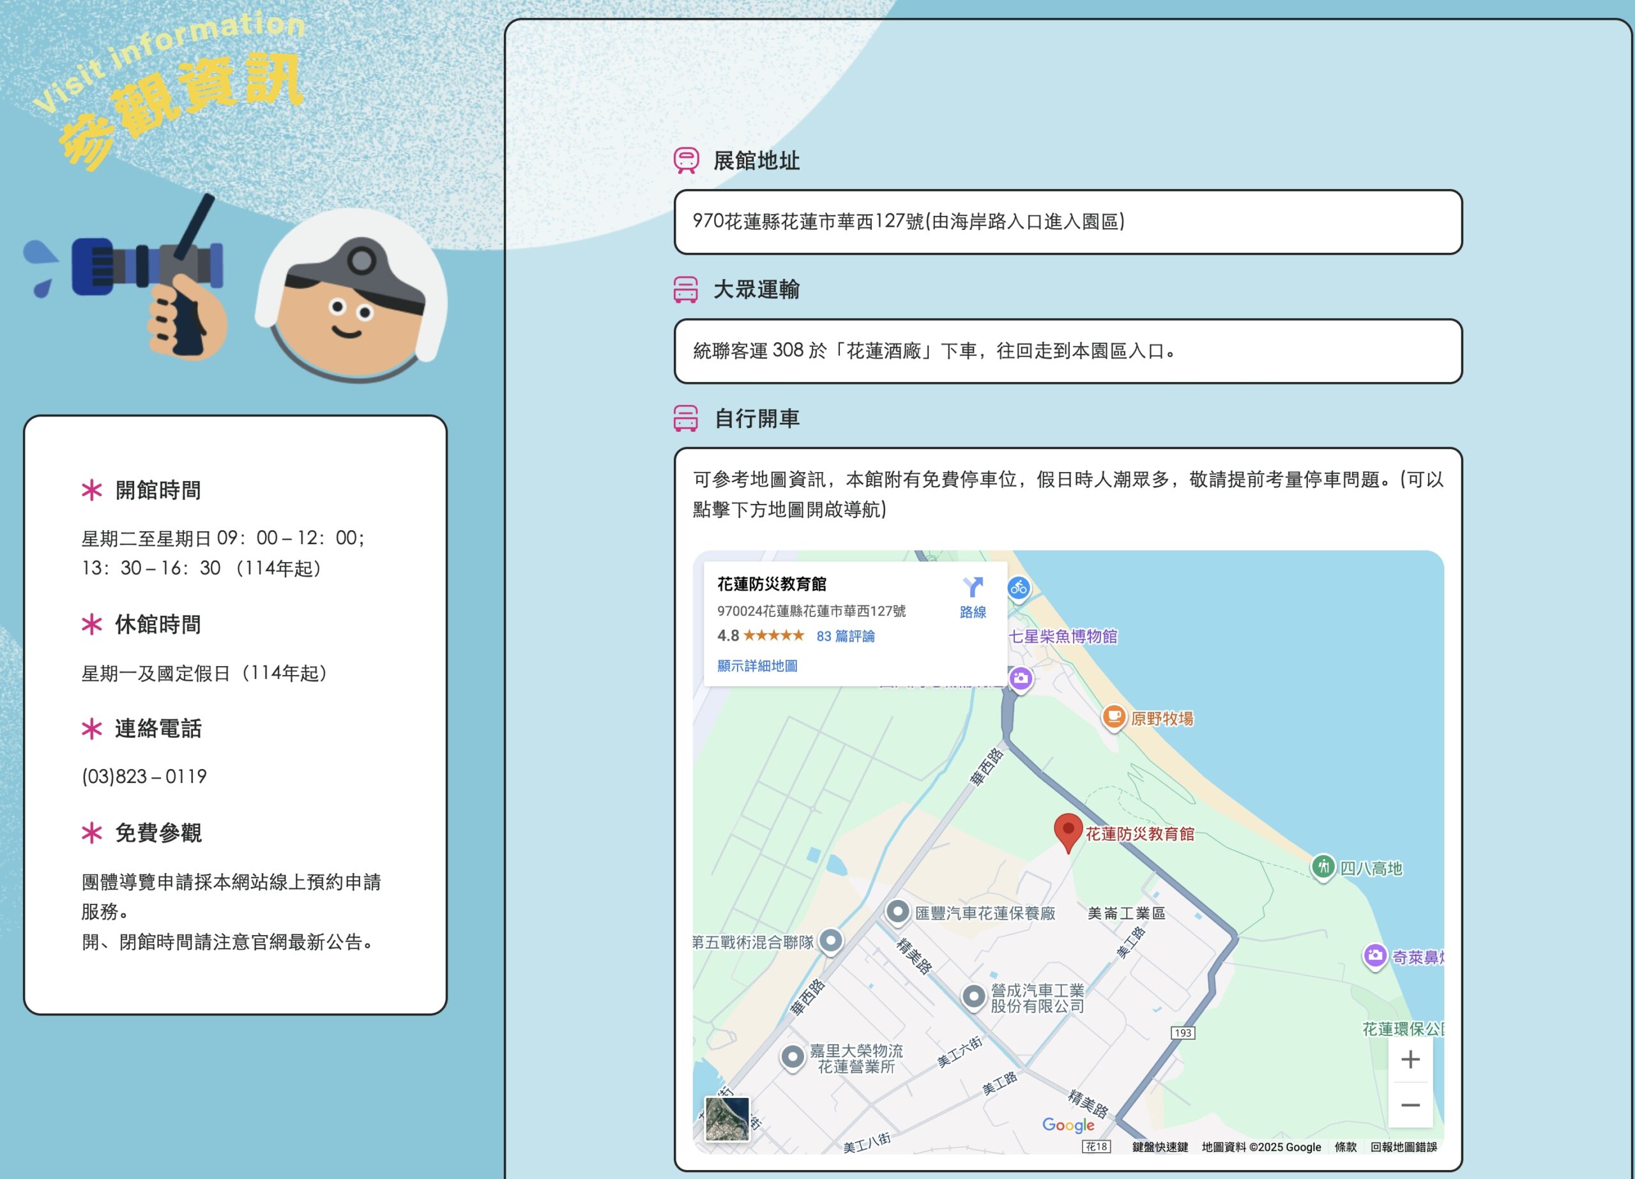The image size is (1635, 1179).
Task: Click the 七星柴魚博物館 map label
Action: pos(1063,636)
